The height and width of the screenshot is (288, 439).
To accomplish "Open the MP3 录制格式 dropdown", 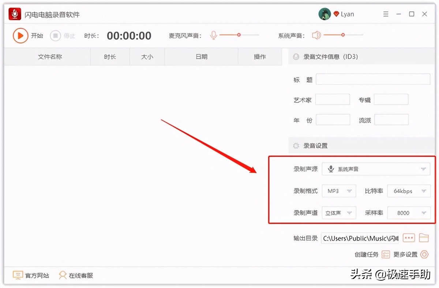I will pyautogui.click(x=339, y=191).
